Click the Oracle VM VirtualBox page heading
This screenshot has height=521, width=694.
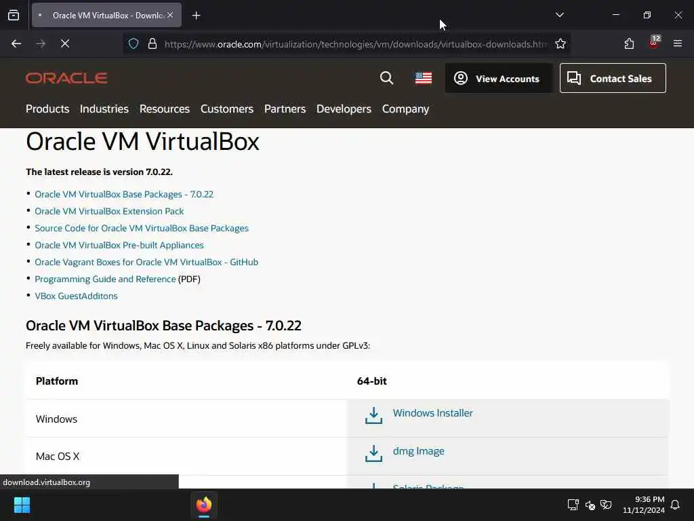142,142
